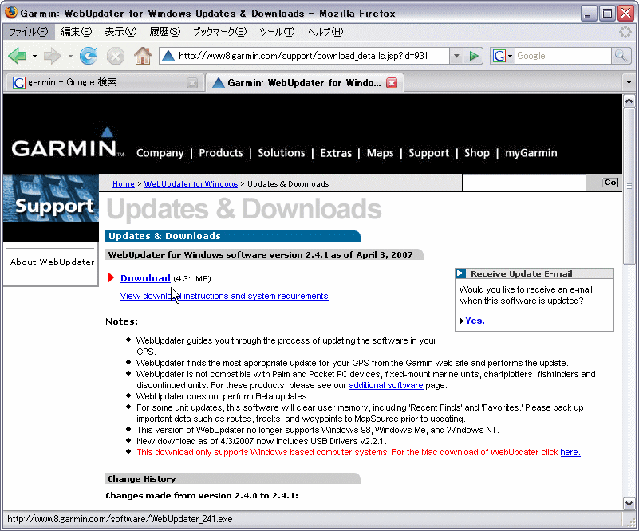
Task: Open the Back history dropdown arrow
Action: (34, 56)
